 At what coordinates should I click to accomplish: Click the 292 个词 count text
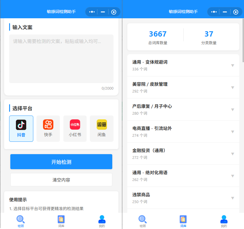tap(140, 91)
